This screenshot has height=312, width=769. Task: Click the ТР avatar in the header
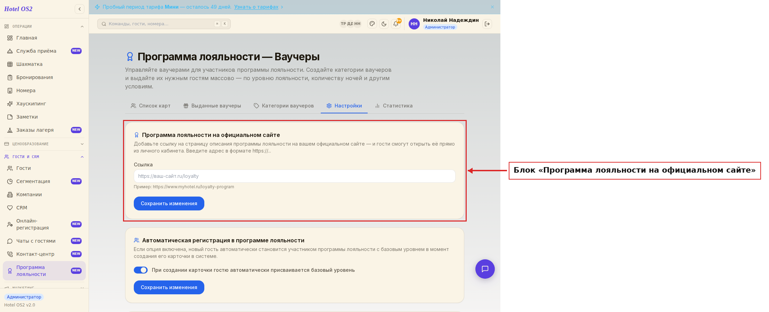point(343,24)
